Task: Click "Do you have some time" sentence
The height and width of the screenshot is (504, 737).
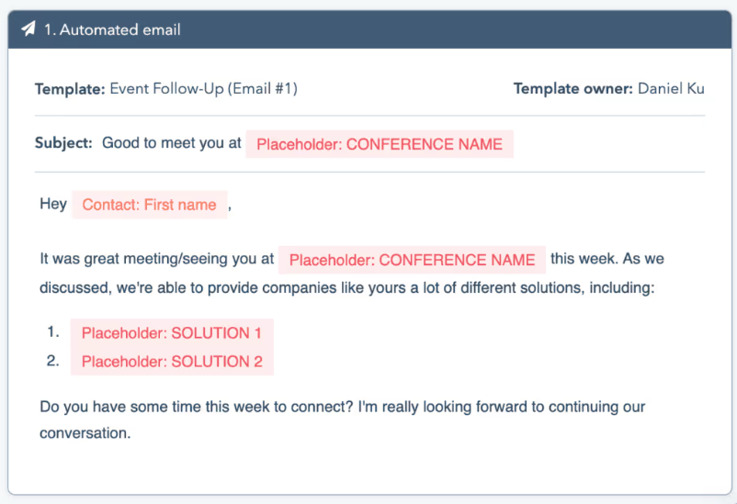Action: [342, 407]
